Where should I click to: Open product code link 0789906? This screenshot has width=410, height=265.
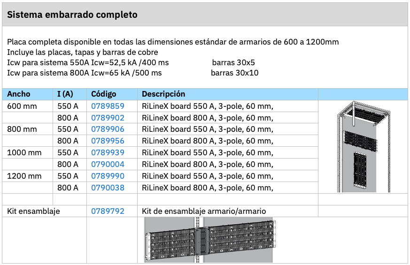coord(108,129)
